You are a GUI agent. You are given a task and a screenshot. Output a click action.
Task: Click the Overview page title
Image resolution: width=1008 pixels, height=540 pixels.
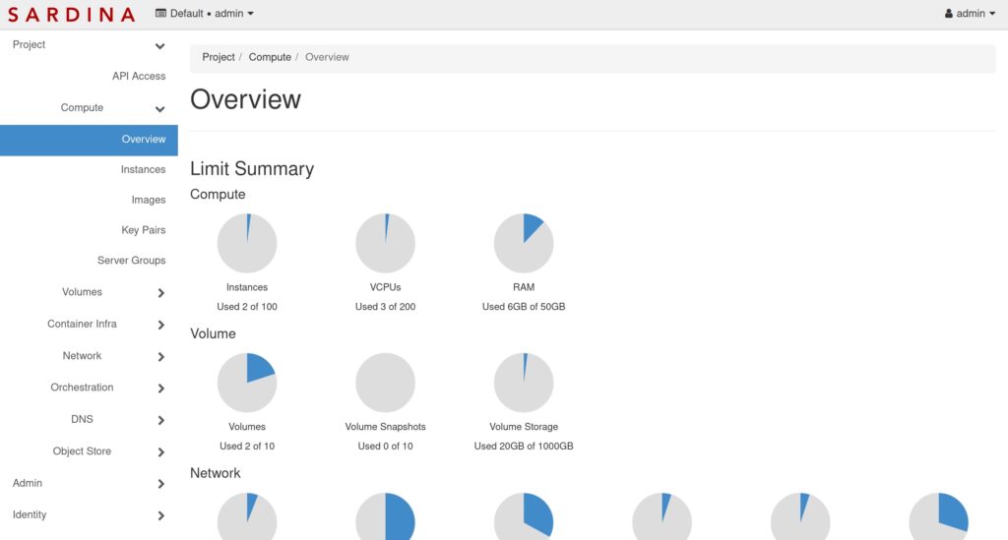(x=245, y=99)
